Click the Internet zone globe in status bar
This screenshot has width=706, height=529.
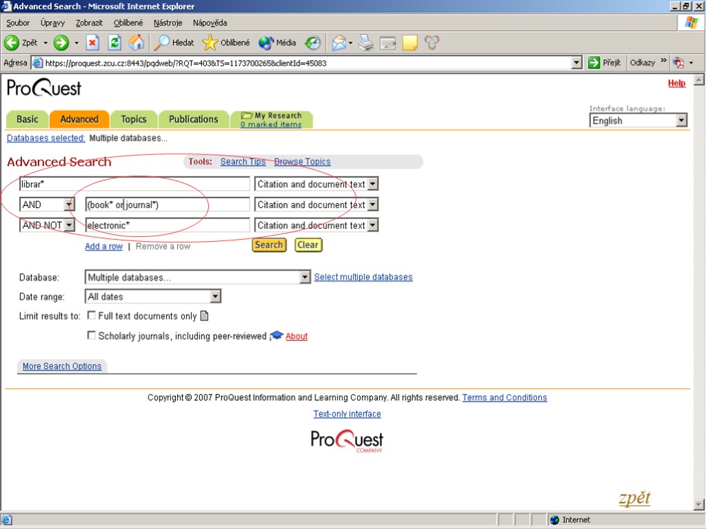click(x=555, y=520)
